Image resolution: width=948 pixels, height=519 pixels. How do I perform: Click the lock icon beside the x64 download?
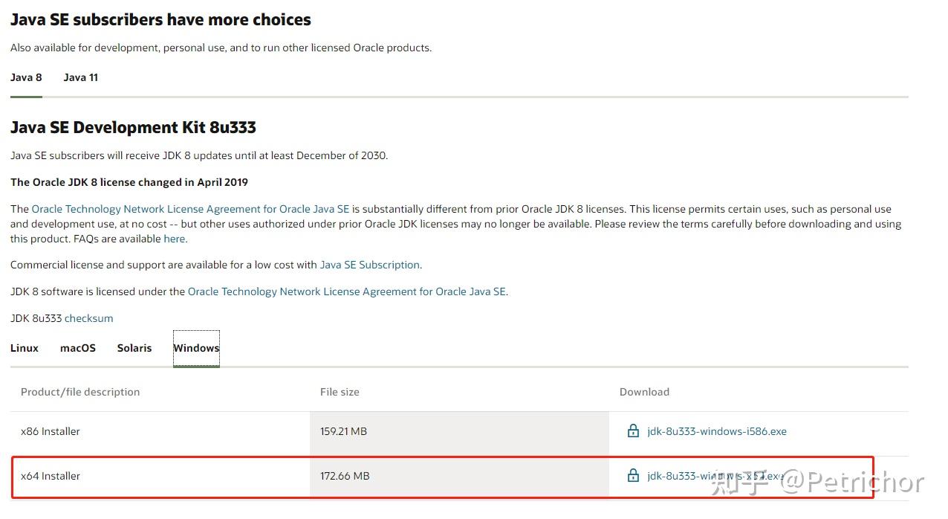click(x=633, y=476)
